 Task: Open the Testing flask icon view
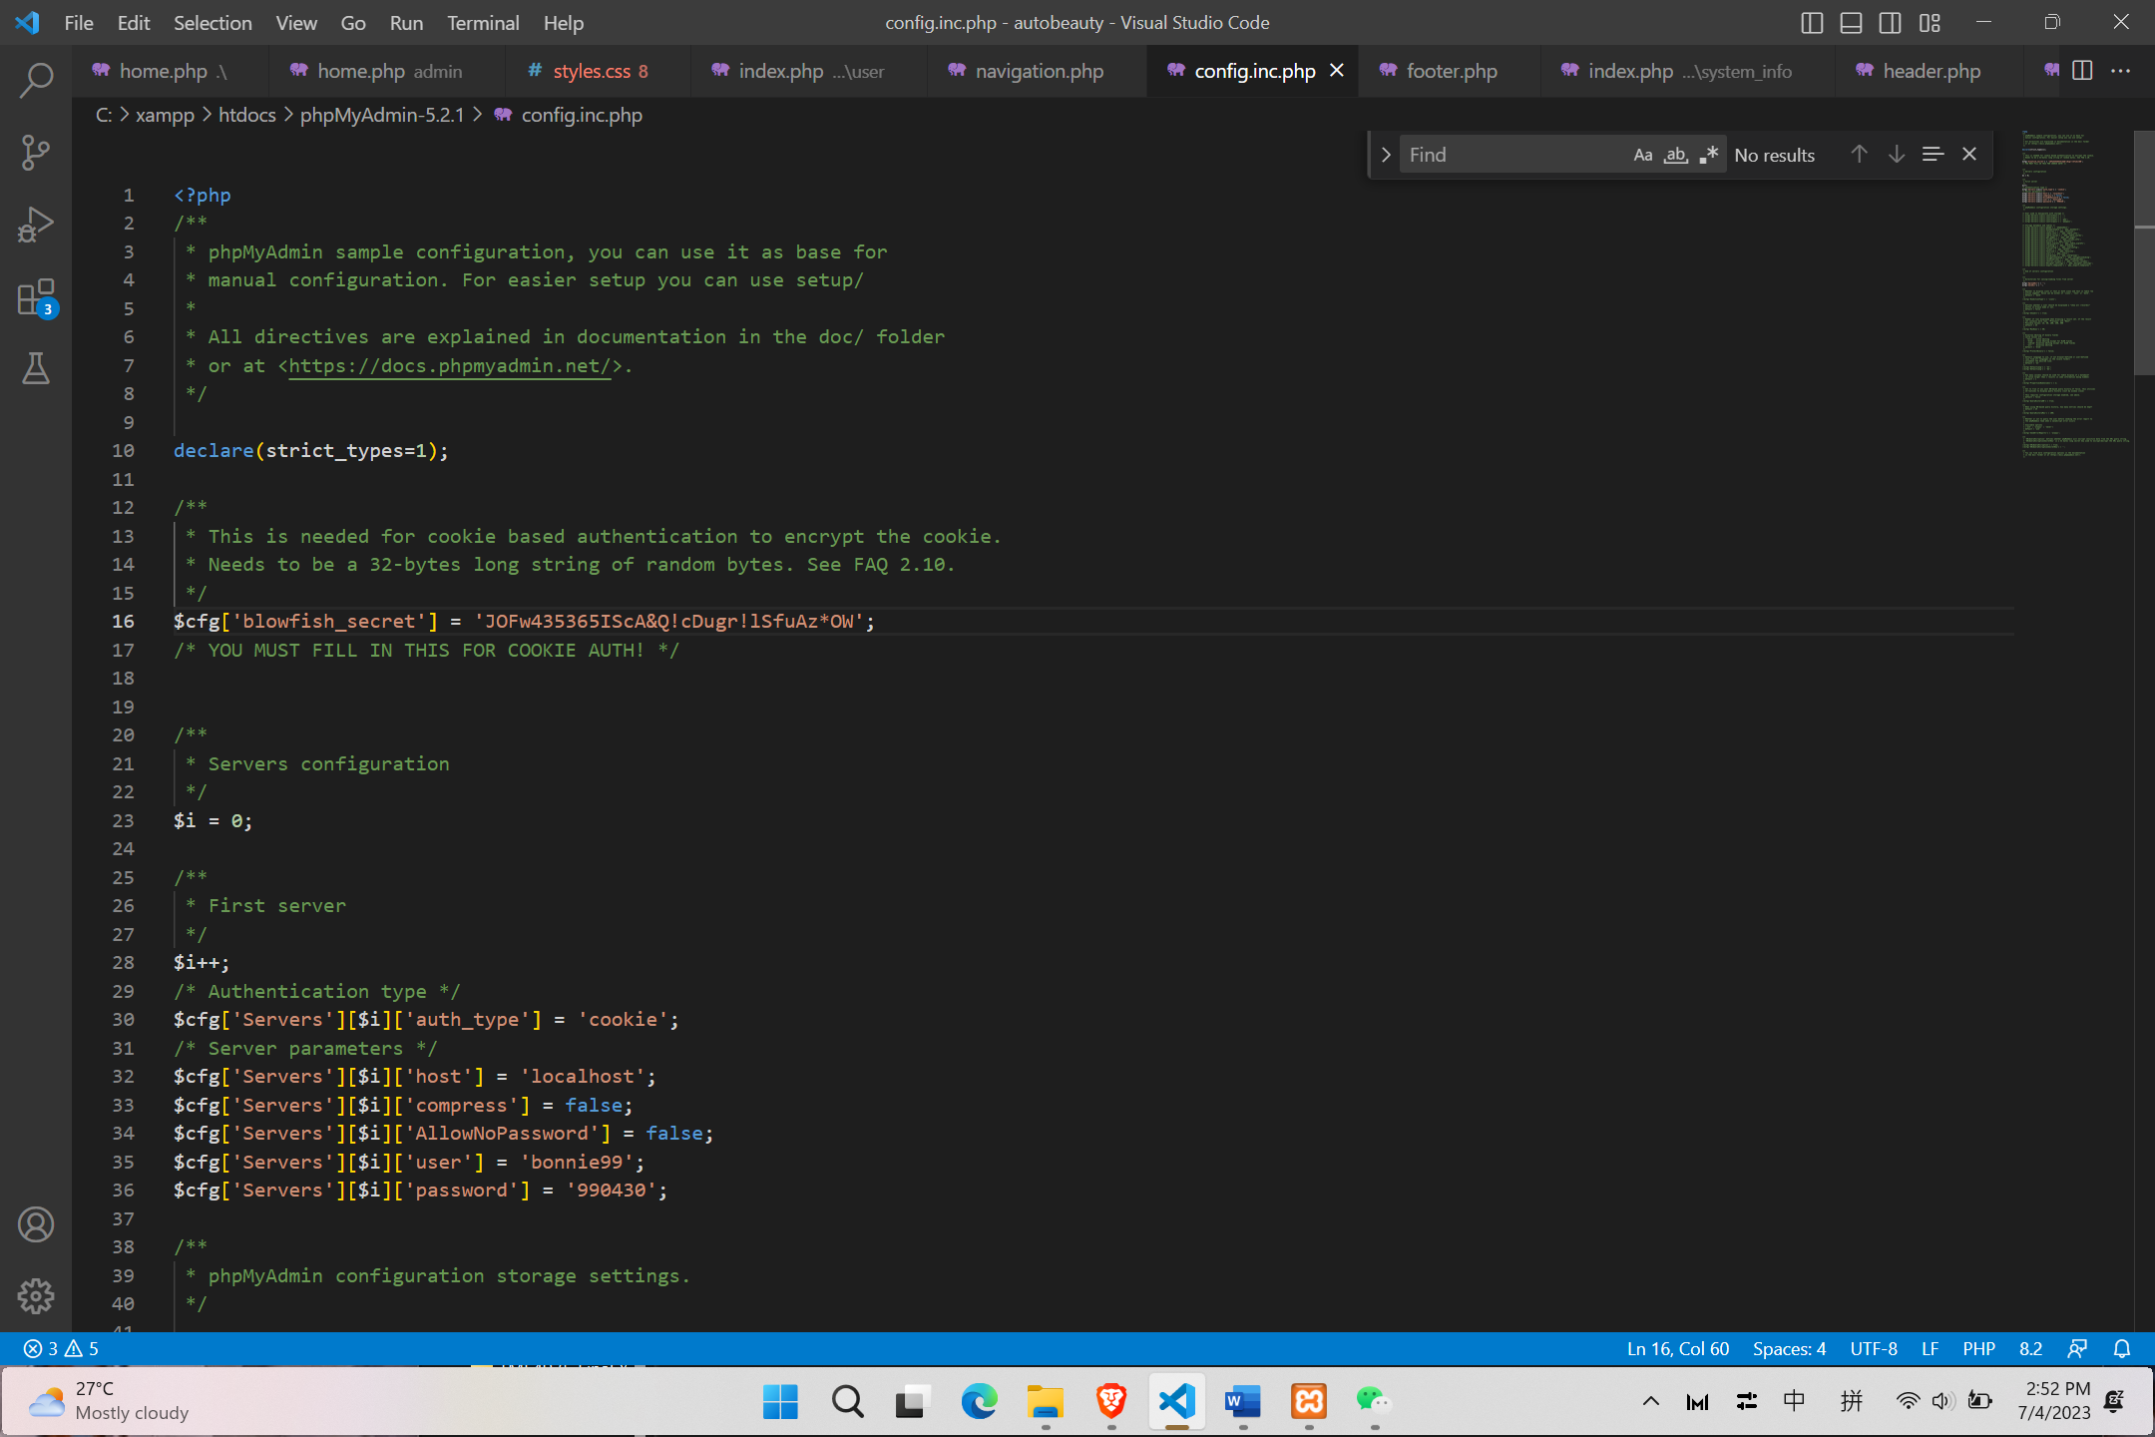pyautogui.click(x=36, y=369)
